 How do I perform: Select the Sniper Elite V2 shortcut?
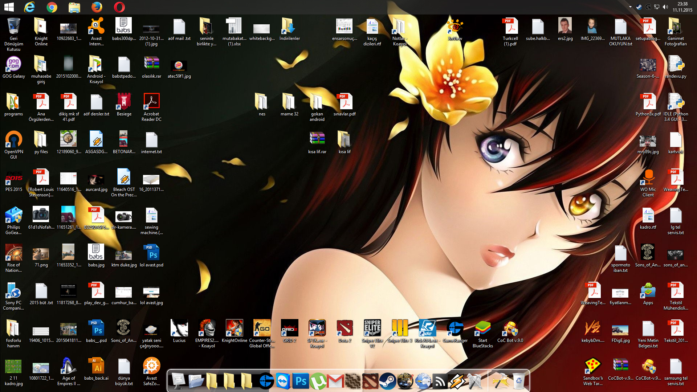pyautogui.click(x=372, y=334)
